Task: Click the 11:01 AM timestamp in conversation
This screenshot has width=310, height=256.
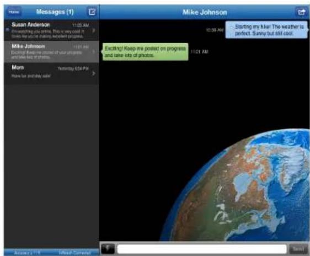Action: (199, 52)
